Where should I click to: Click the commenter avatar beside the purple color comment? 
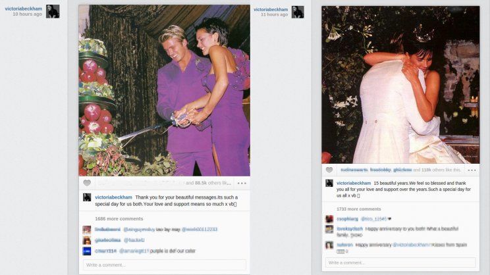[x=87, y=251]
